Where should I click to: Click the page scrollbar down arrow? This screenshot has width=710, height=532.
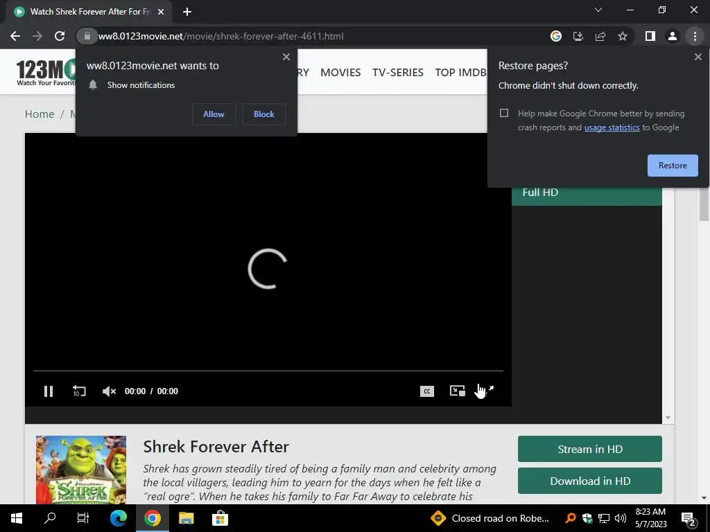click(x=704, y=498)
